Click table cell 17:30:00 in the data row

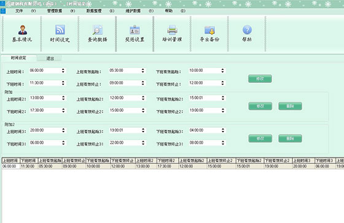coord(167,166)
